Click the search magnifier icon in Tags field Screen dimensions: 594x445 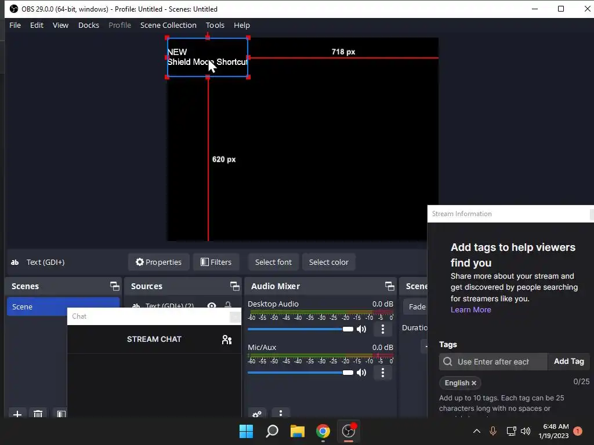point(448,362)
